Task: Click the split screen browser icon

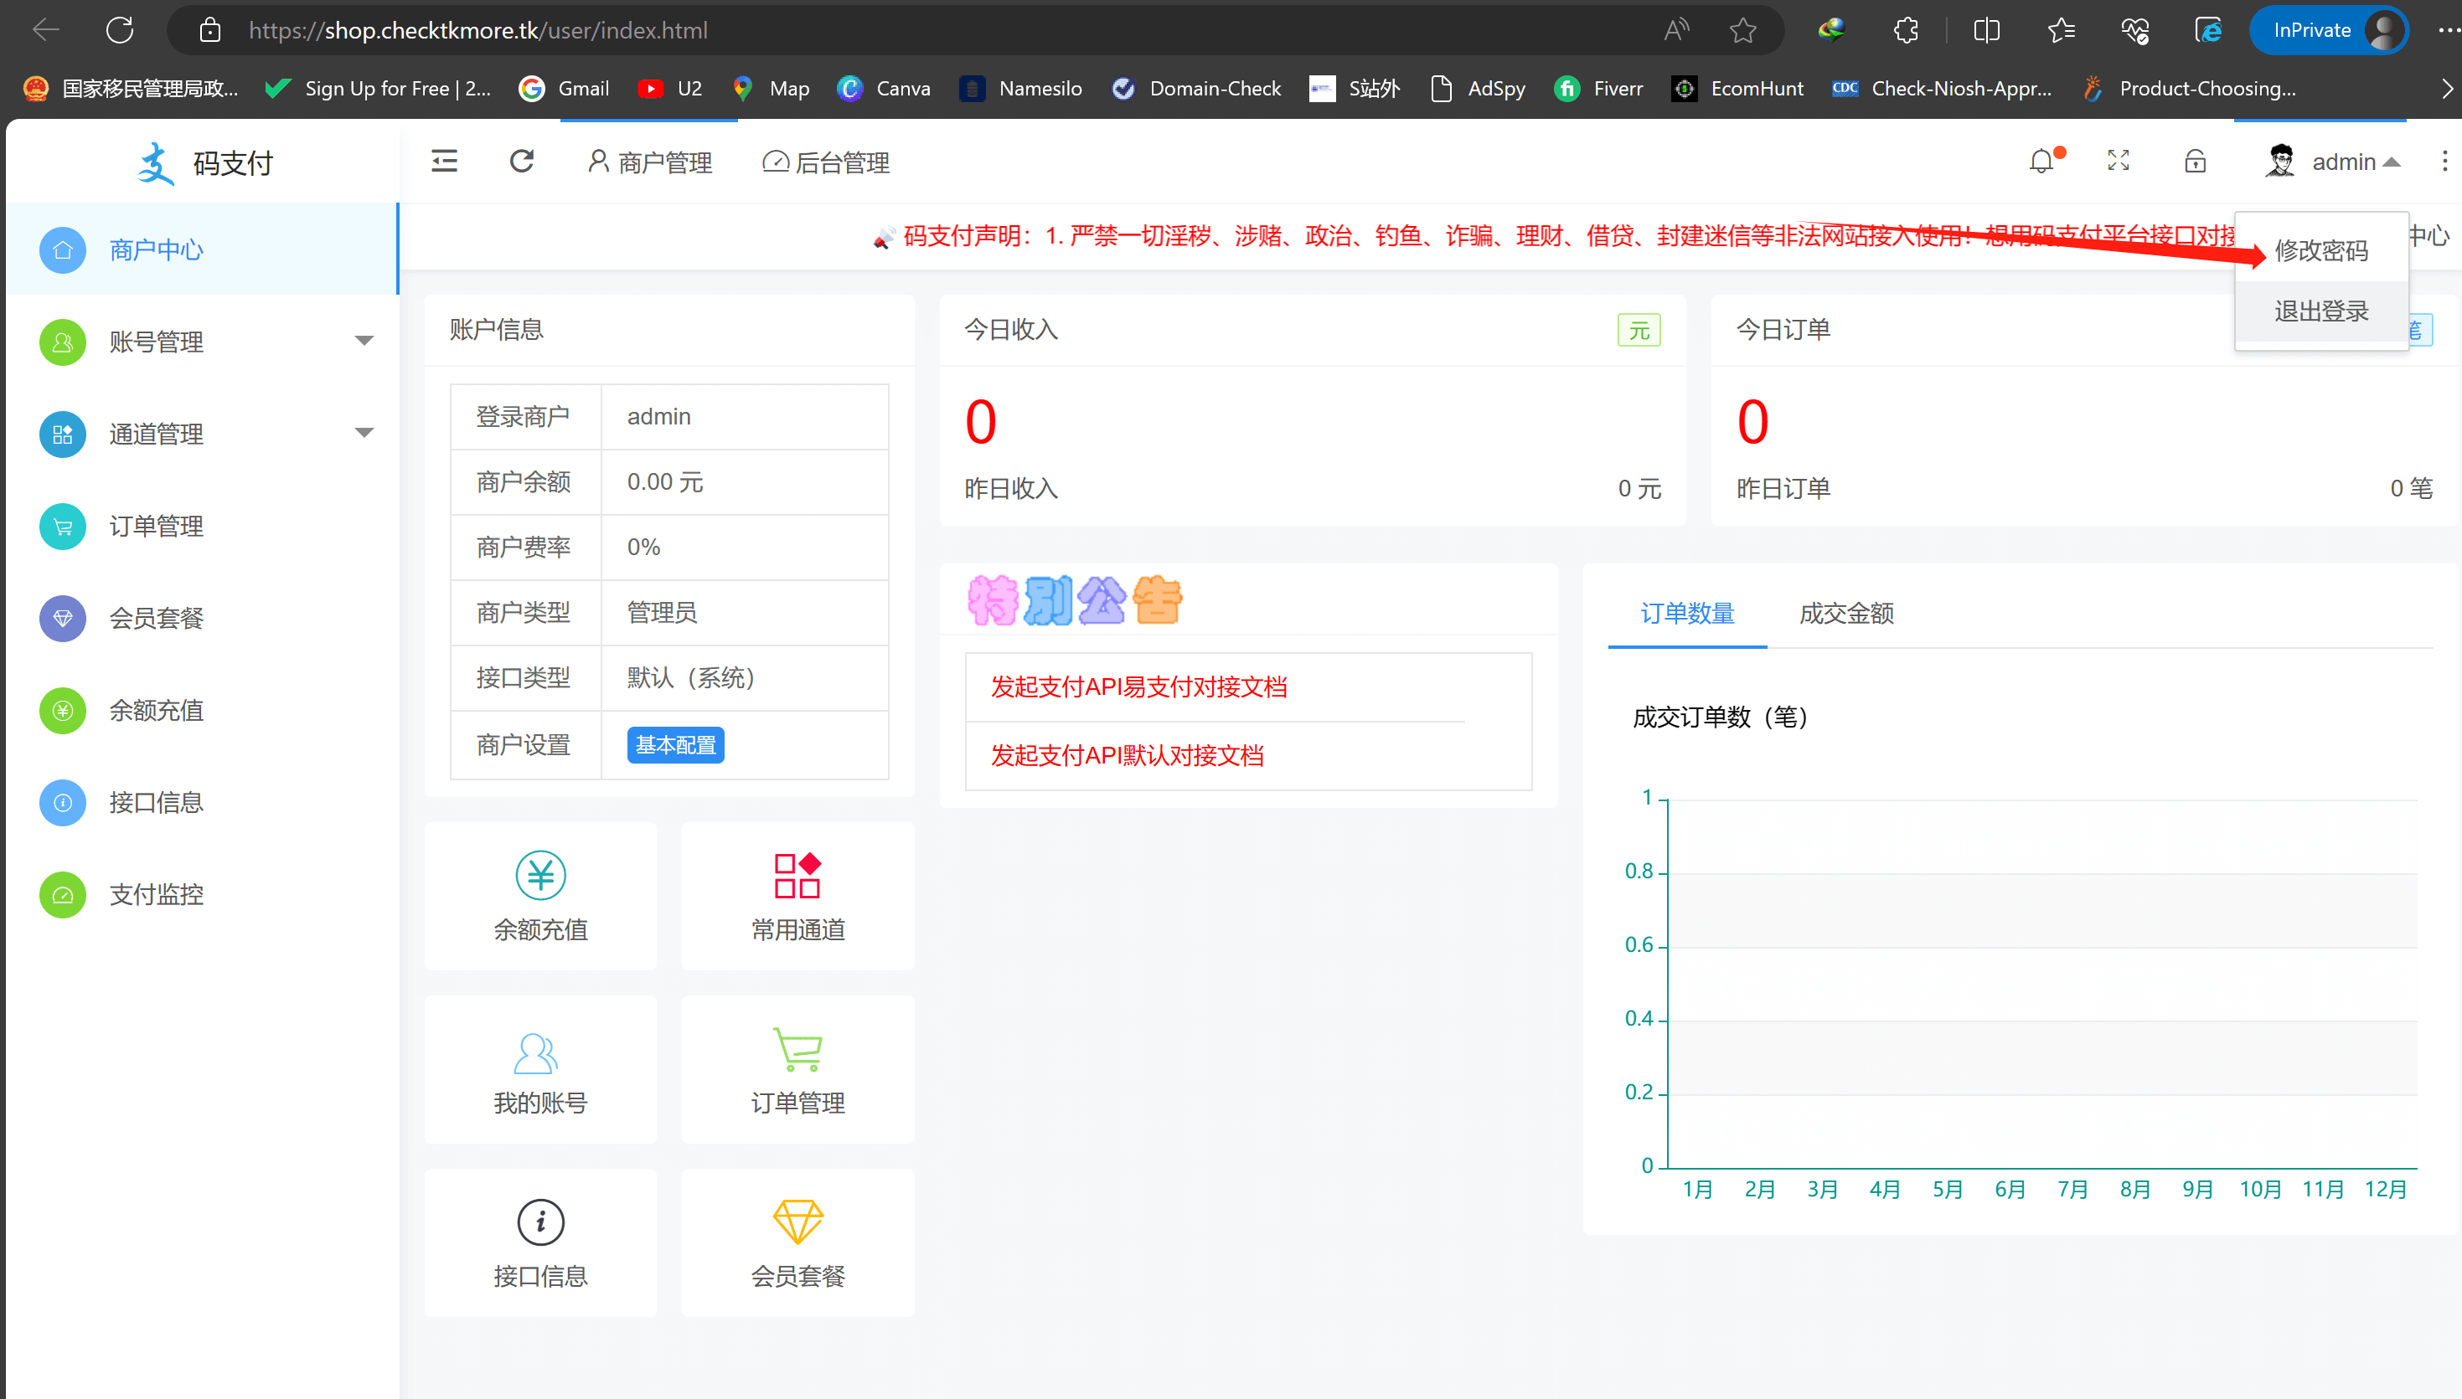Action: coord(1986,30)
